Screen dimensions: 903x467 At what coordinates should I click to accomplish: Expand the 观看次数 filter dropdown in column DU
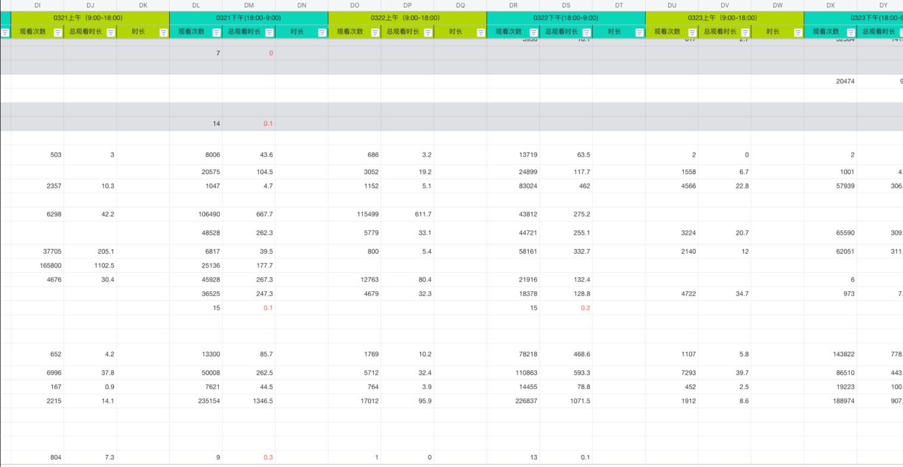(x=692, y=33)
